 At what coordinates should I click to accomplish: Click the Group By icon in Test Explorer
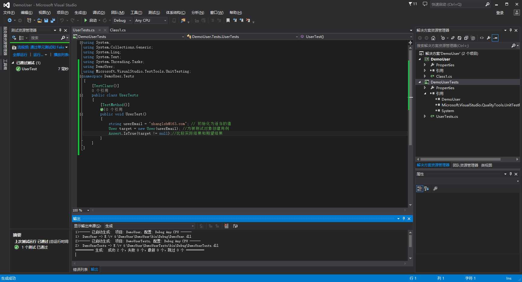pos(22,38)
